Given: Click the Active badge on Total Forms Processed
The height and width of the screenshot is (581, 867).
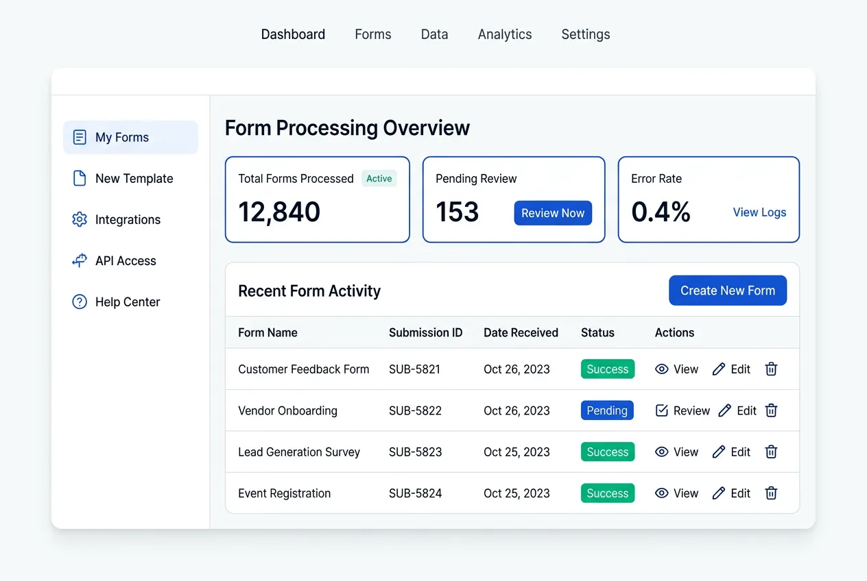Looking at the screenshot, I should [x=379, y=178].
